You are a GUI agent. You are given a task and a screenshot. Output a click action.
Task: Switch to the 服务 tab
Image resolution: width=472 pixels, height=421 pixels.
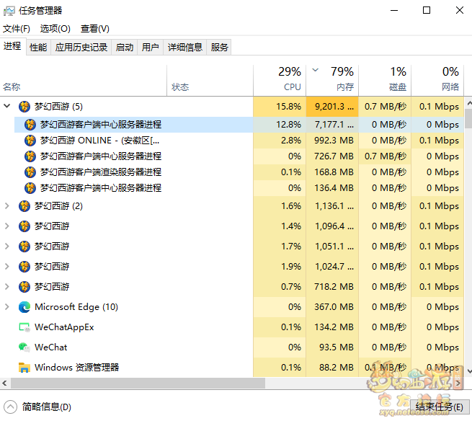point(219,48)
